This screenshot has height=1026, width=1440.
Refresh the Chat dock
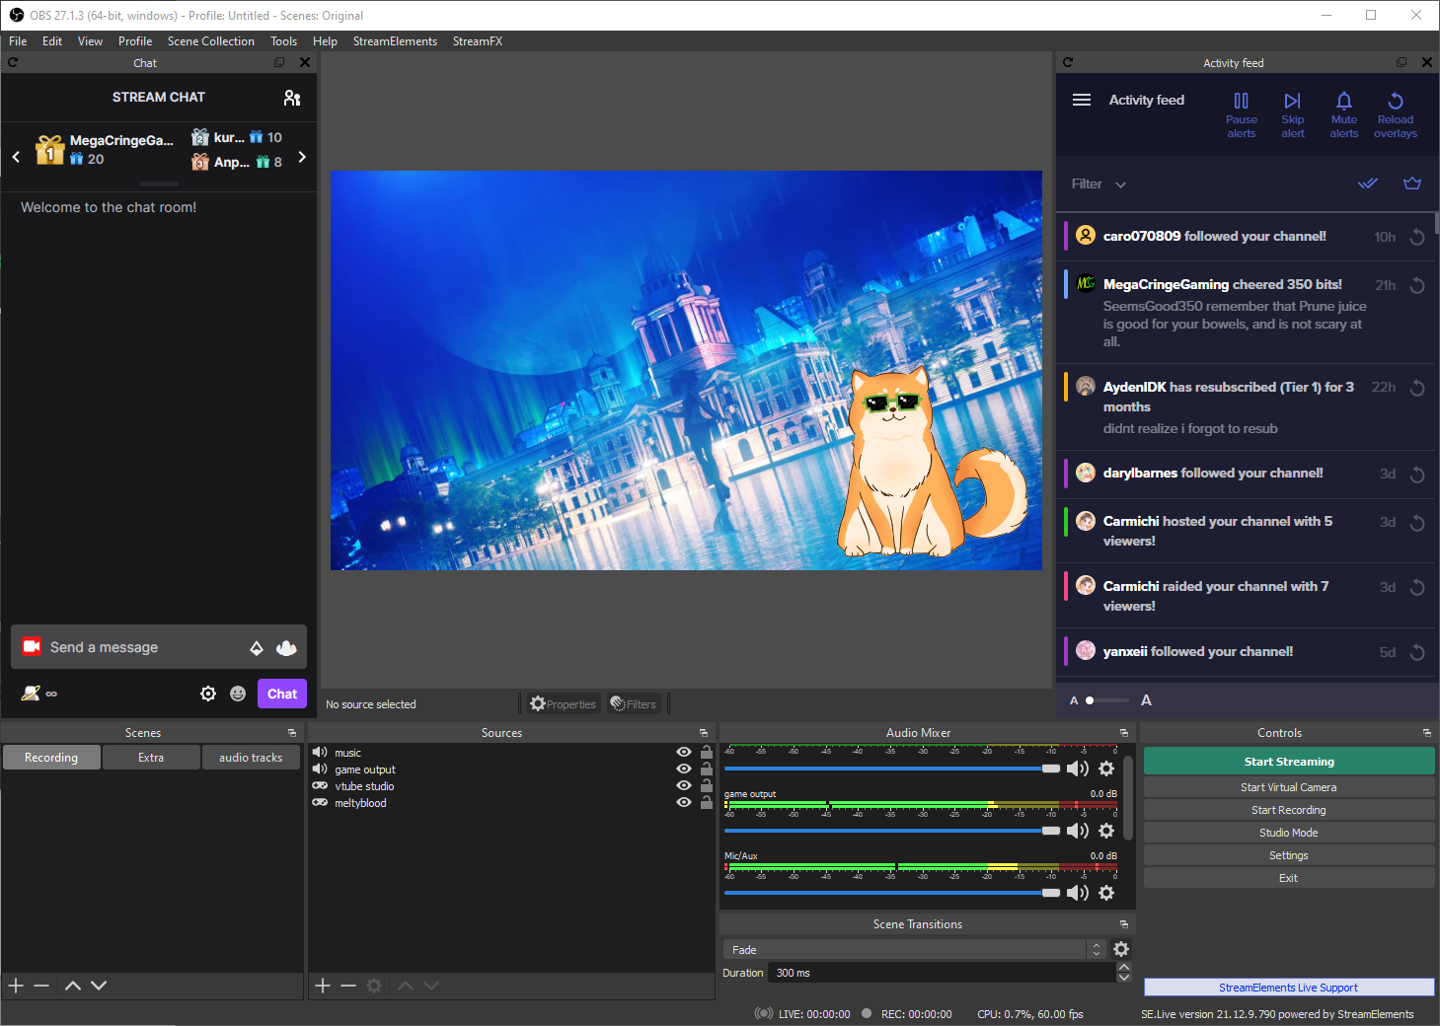point(13,62)
